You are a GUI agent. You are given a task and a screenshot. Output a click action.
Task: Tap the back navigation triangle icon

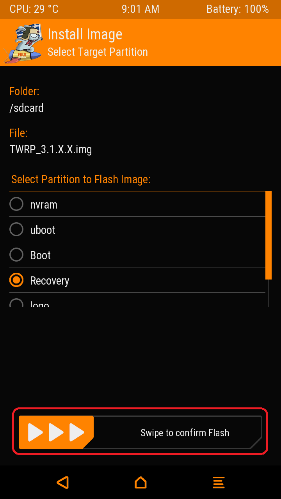tap(63, 482)
